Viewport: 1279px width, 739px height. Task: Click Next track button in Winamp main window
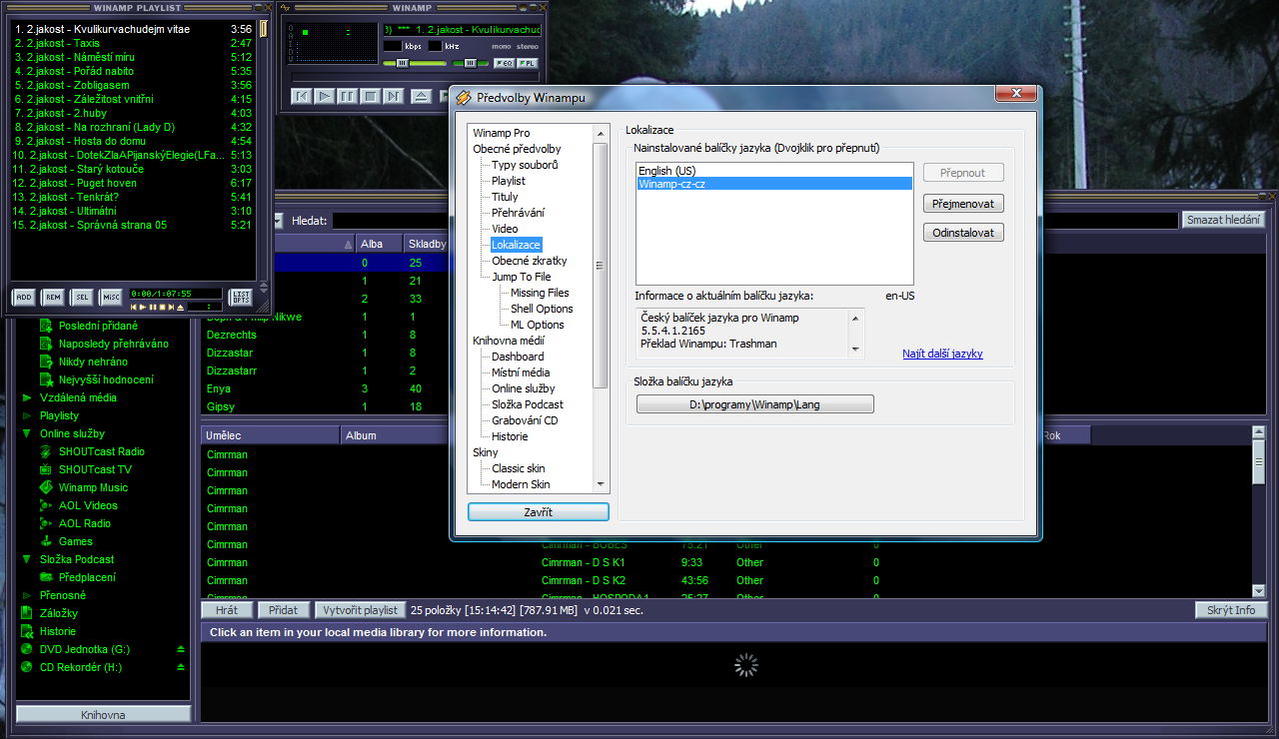pyautogui.click(x=393, y=96)
